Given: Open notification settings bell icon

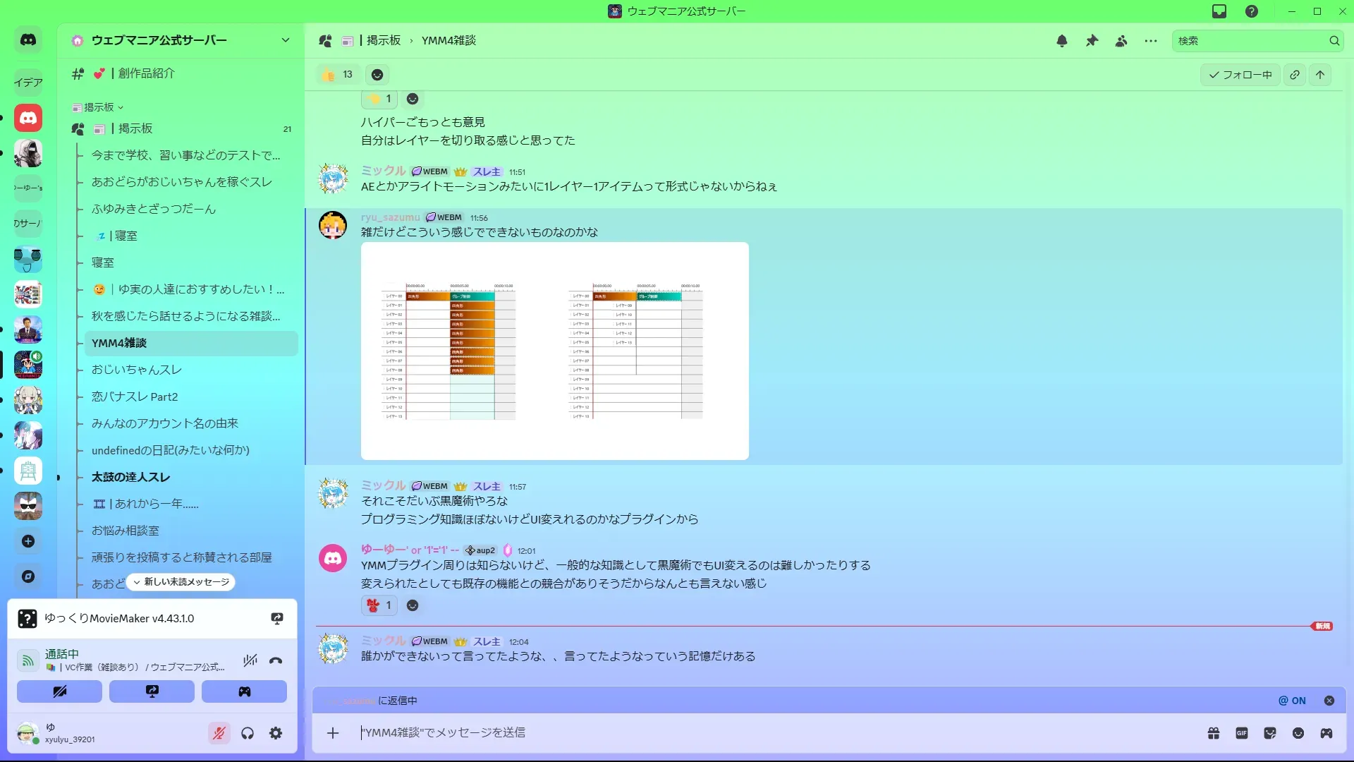Looking at the screenshot, I should tap(1062, 41).
